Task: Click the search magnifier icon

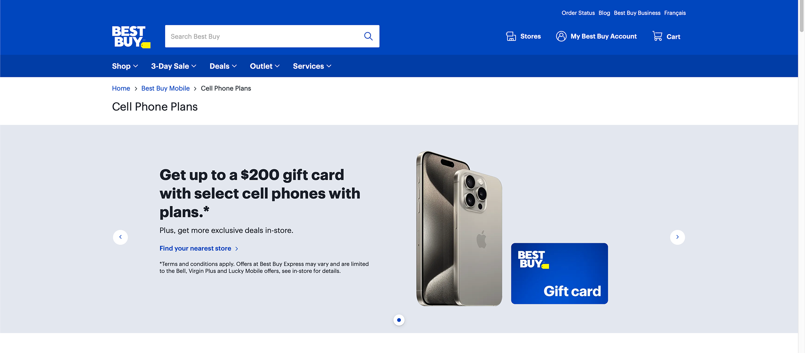Action: pos(368,36)
